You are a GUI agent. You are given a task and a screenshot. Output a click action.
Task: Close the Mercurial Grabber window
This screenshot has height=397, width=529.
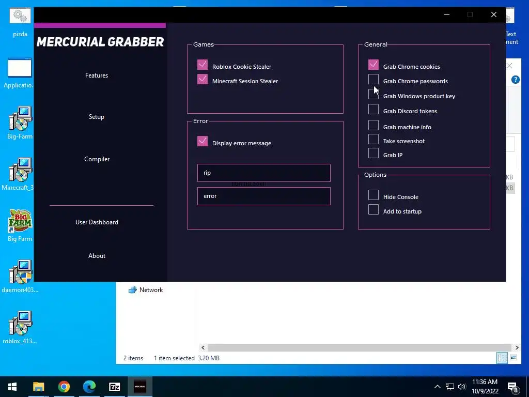493,14
